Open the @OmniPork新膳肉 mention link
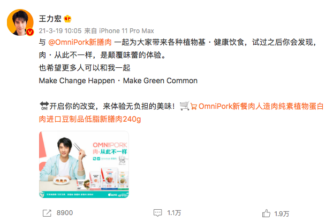Viewport: 334px width, 222px height. click(x=80, y=42)
